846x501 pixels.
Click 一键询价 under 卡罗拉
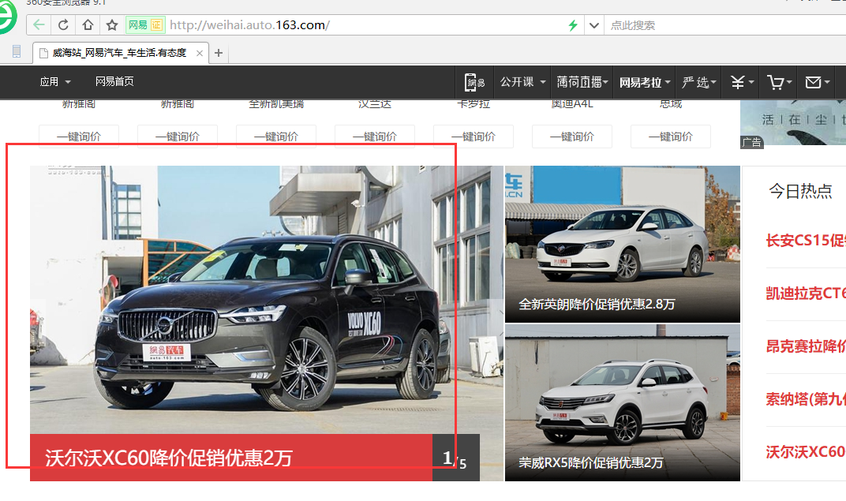coord(474,136)
